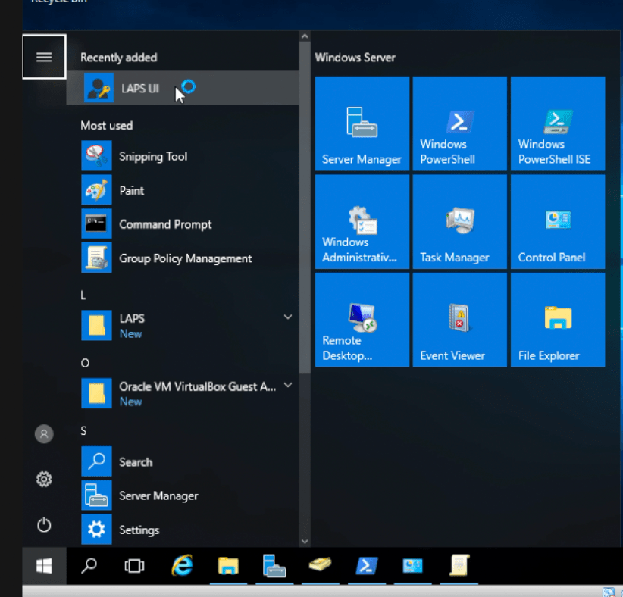This screenshot has height=597, width=623.
Task: Open the Server Manager tile
Action: tap(362, 123)
